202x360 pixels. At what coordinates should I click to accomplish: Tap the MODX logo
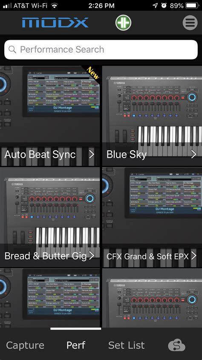(55, 23)
